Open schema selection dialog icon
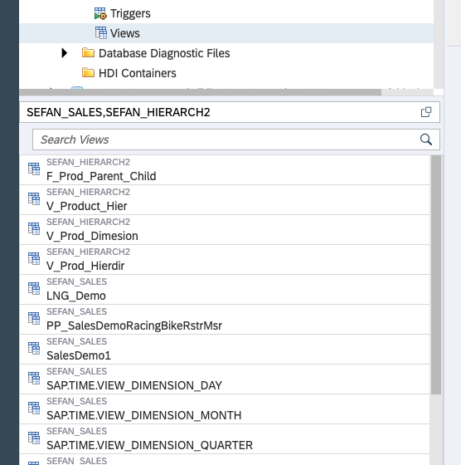461x465 pixels. (426, 112)
